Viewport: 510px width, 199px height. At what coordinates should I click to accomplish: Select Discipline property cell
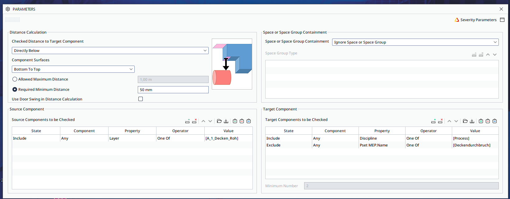(x=382, y=138)
